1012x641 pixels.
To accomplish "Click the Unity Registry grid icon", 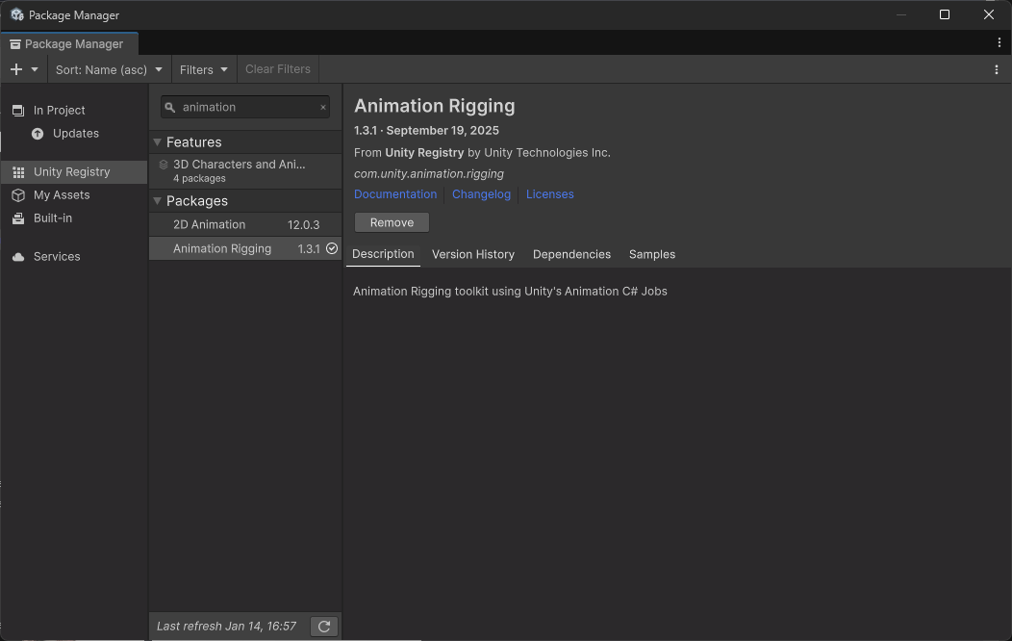I will (x=18, y=172).
